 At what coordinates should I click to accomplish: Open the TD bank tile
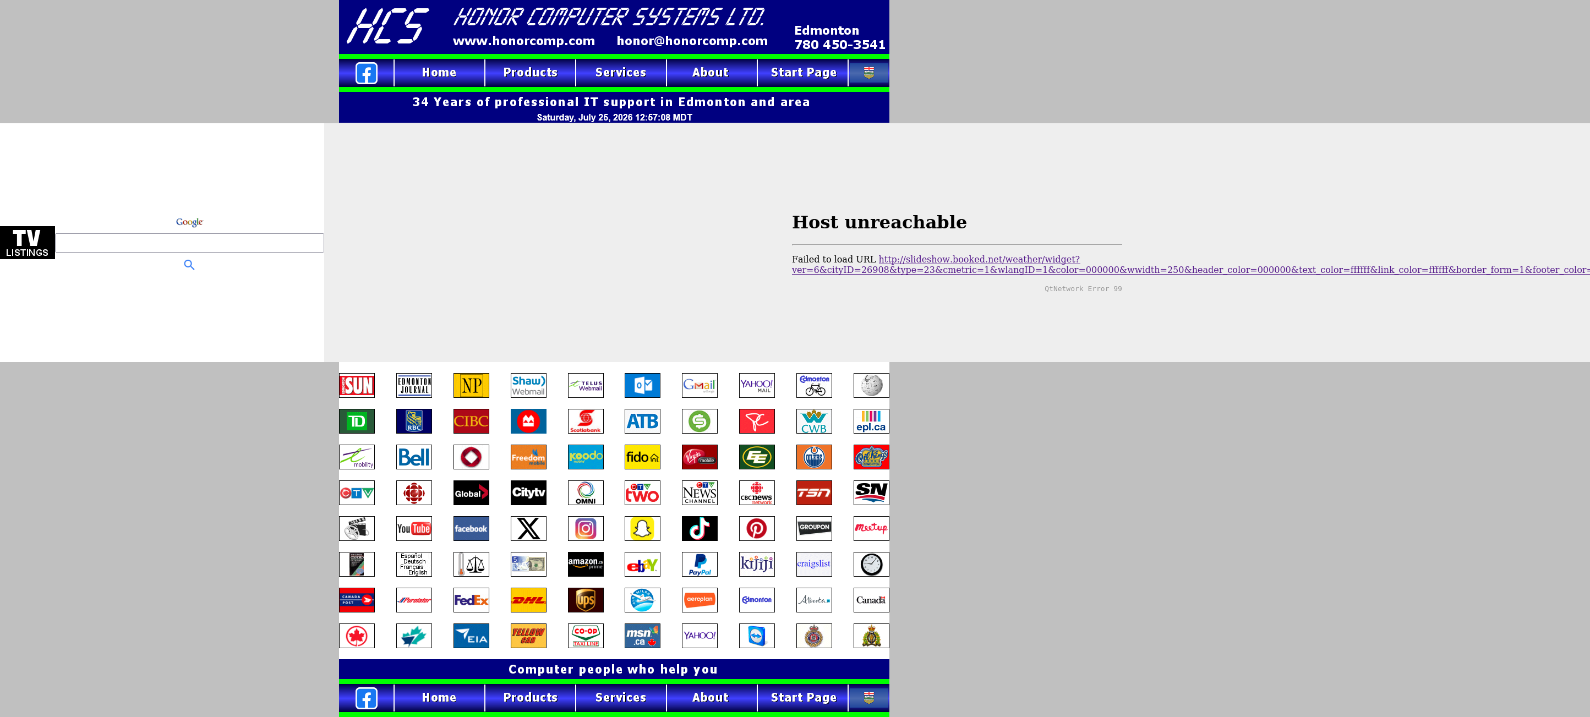click(357, 422)
